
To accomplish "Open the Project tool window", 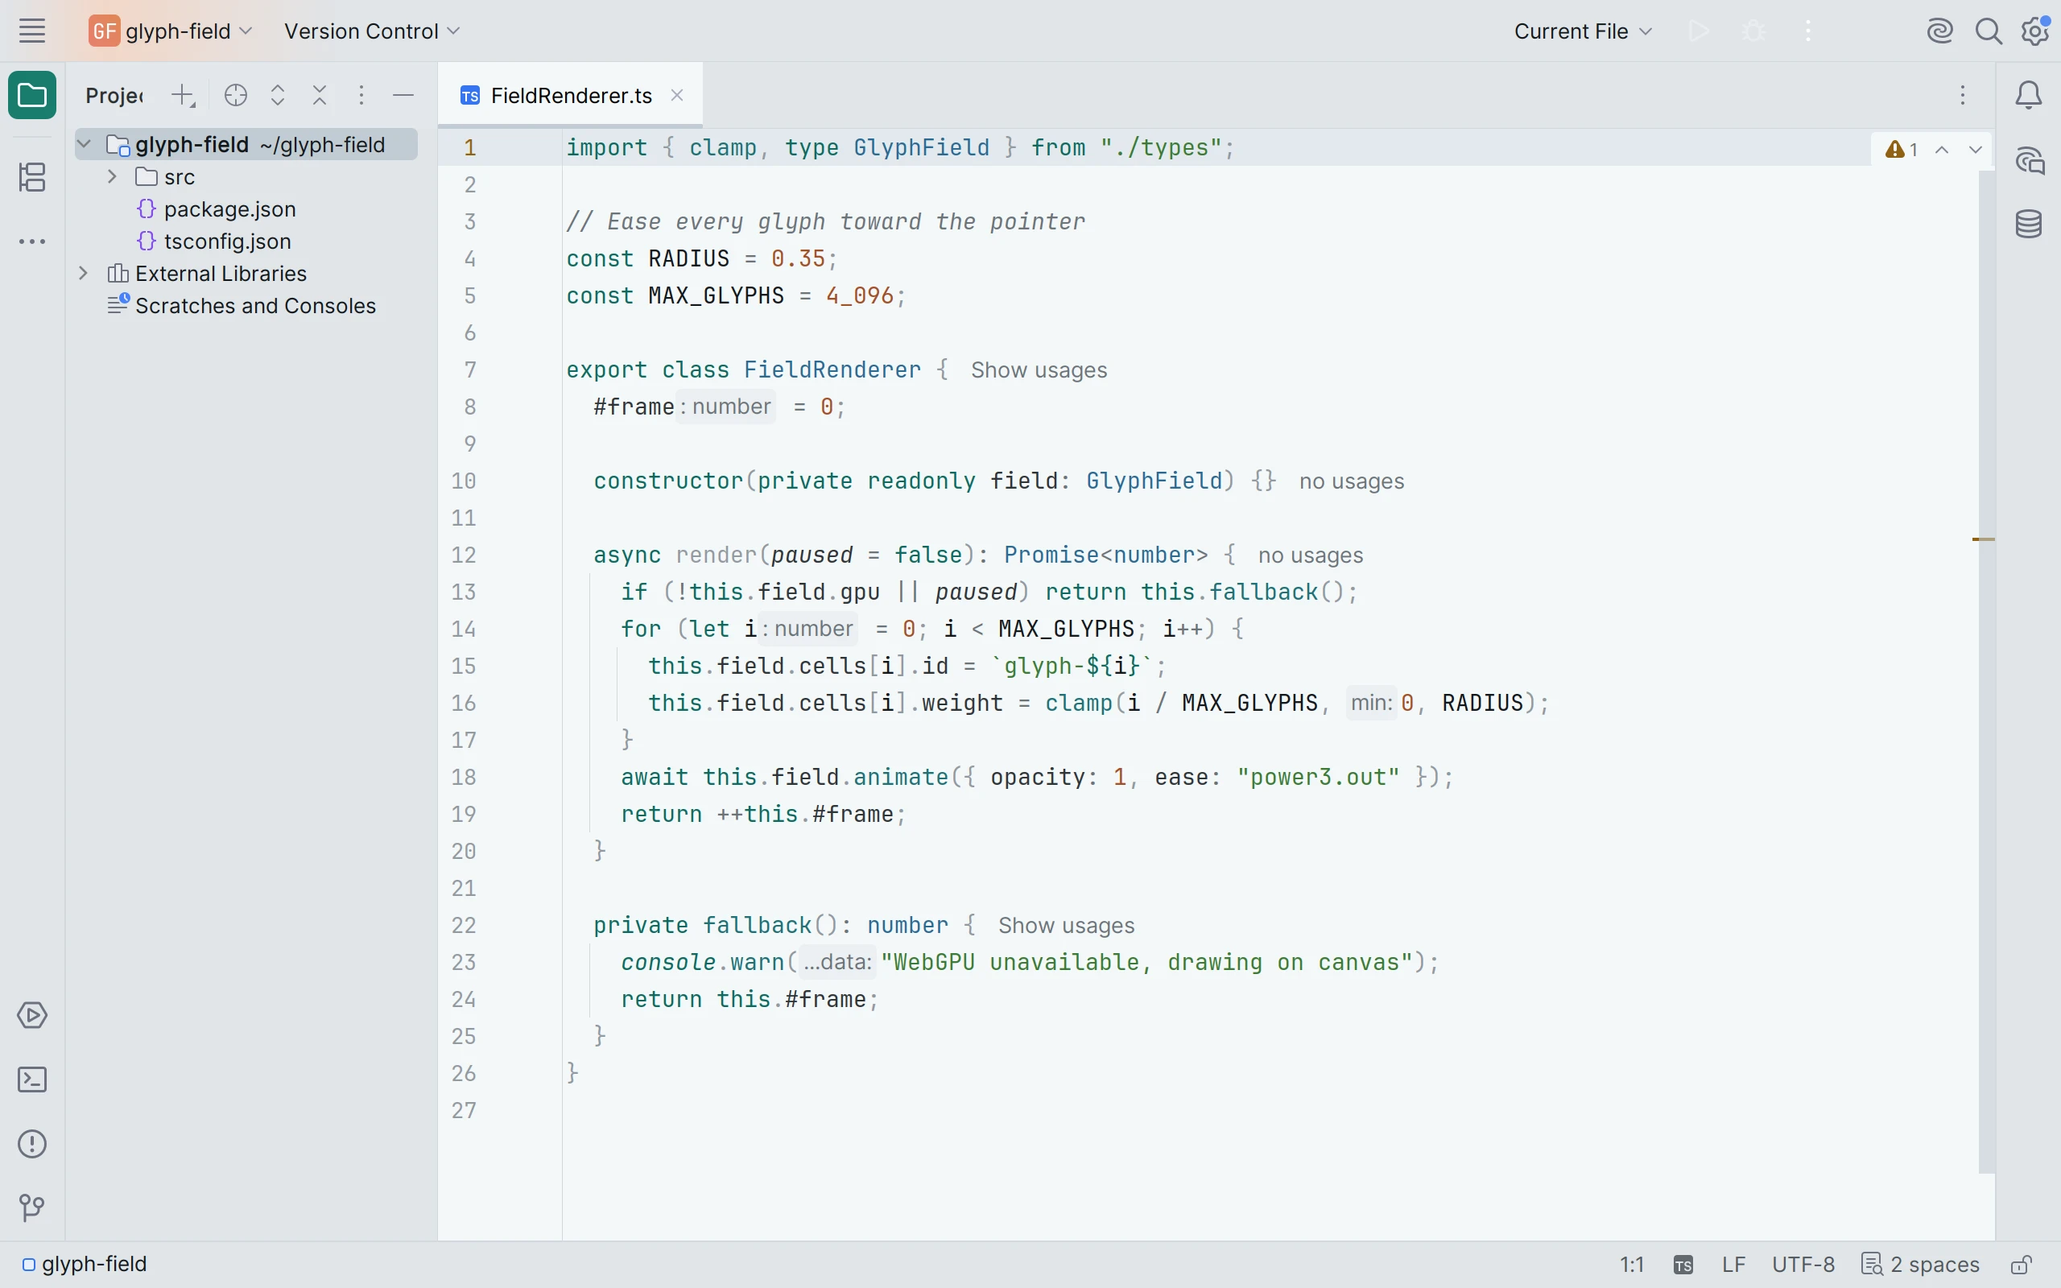I will 32,96.
